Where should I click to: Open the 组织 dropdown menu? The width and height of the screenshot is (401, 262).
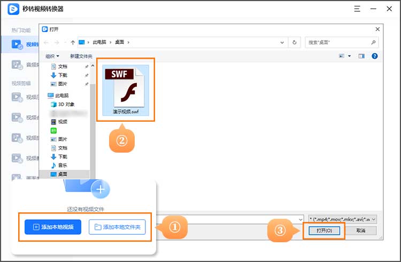[x=52, y=56]
